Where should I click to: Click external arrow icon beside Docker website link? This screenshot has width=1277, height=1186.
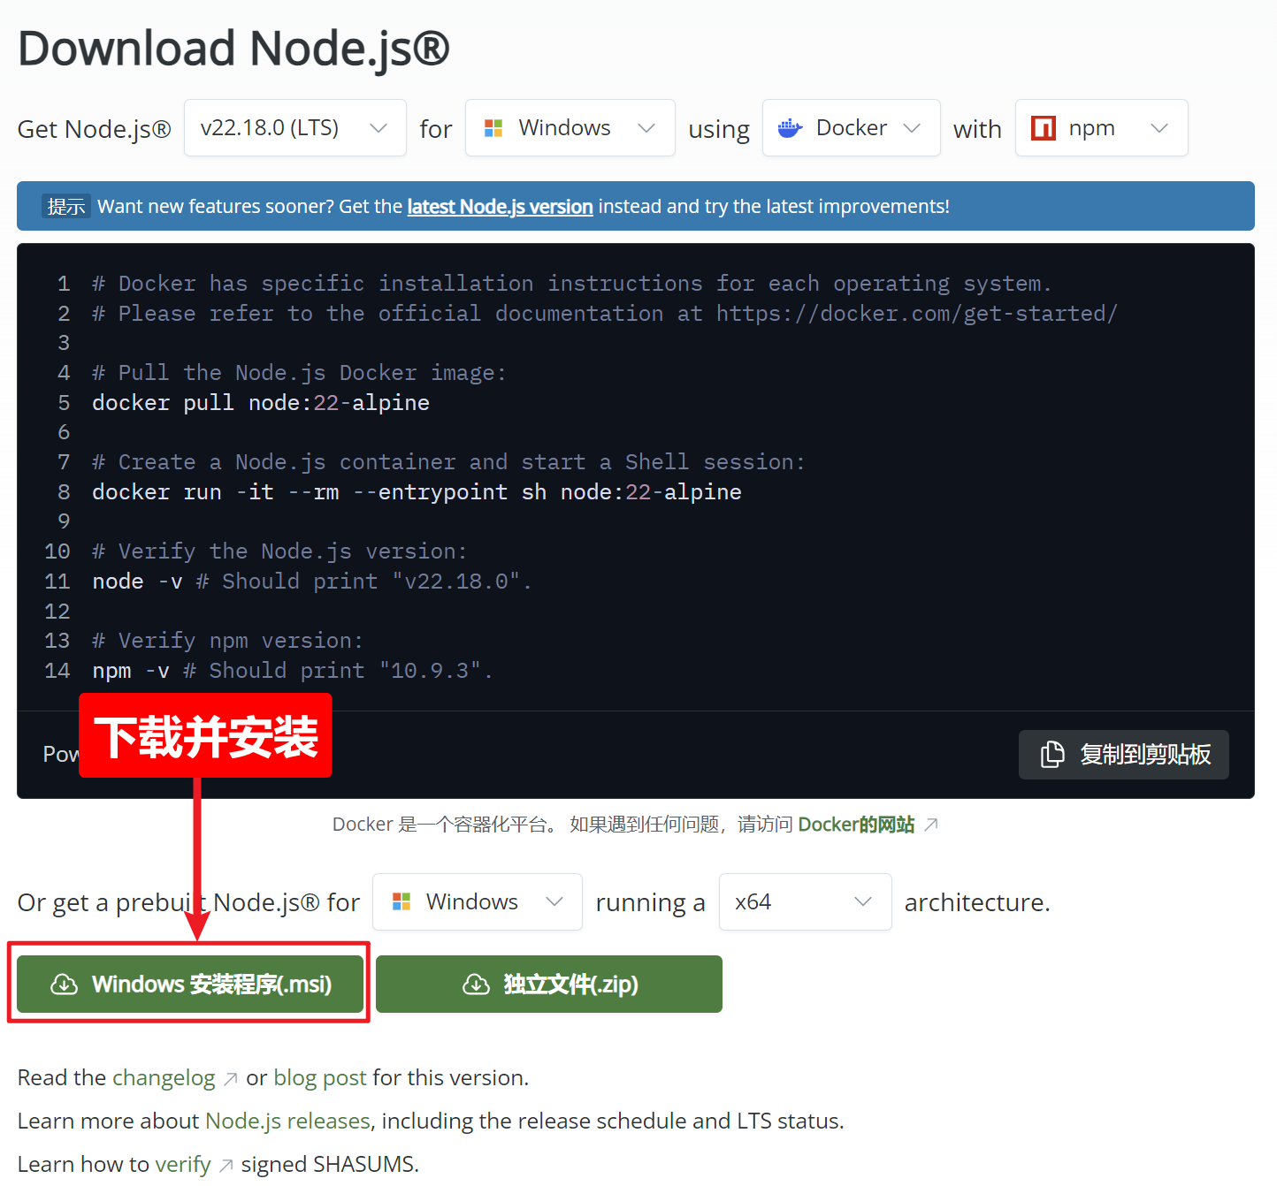931,825
